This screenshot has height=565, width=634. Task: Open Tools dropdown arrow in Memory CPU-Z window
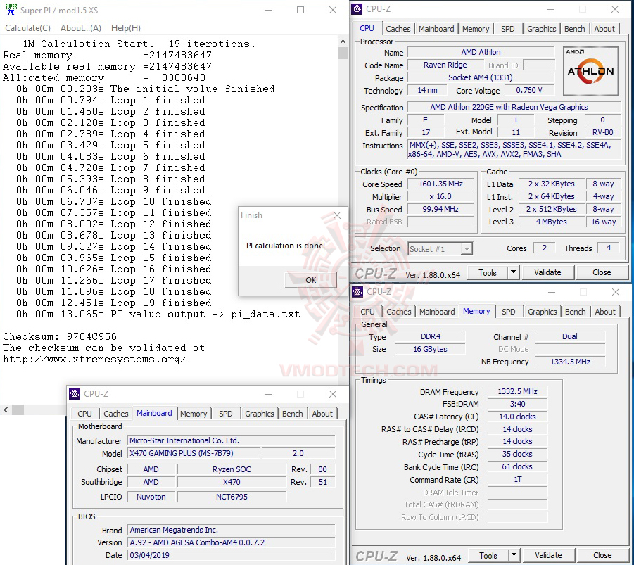tap(514, 556)
